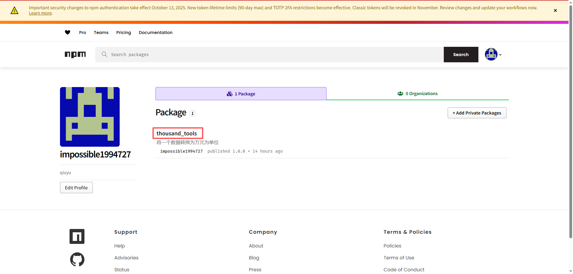573x274 pixels.
Task: Open the Press link under Company
Action: pos(255,270)
